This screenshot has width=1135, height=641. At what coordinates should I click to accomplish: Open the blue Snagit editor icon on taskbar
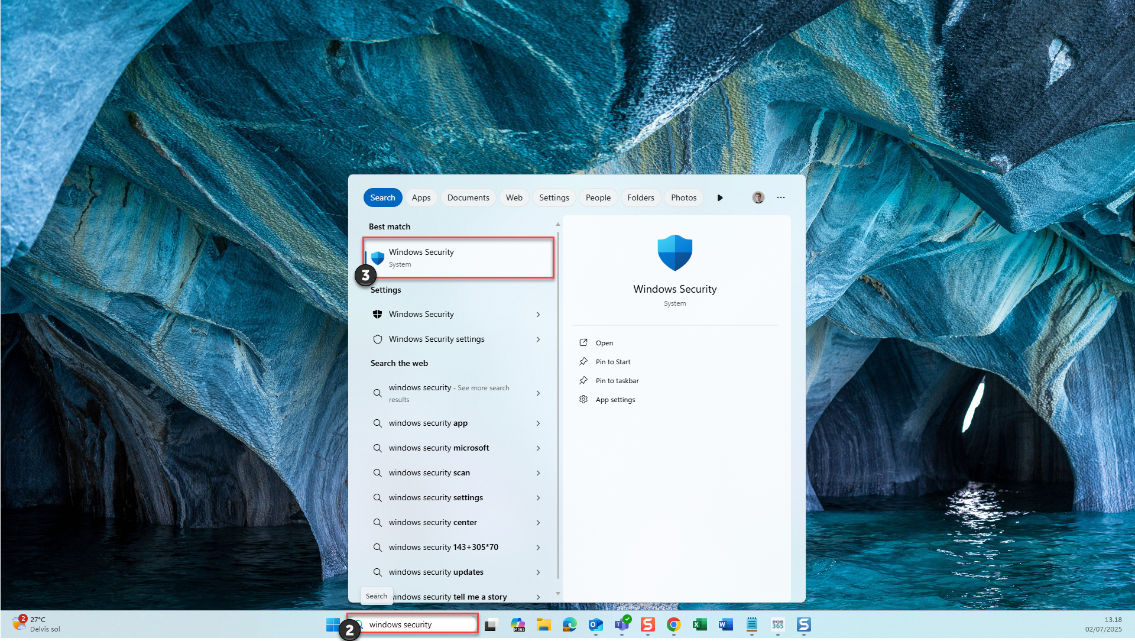(x=804, y=624)
